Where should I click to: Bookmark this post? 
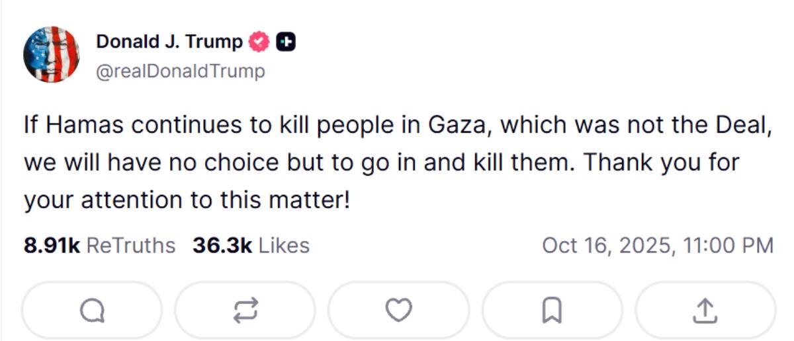[x=552, y=311]
